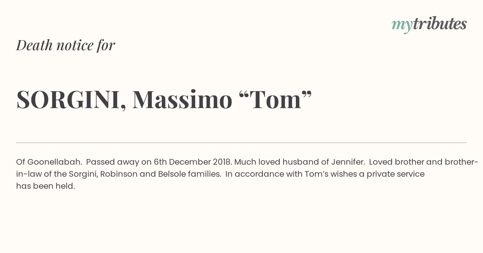This screenshot has width=483, height=253.
Task: Click the mytributes logo
Action: 429,24
